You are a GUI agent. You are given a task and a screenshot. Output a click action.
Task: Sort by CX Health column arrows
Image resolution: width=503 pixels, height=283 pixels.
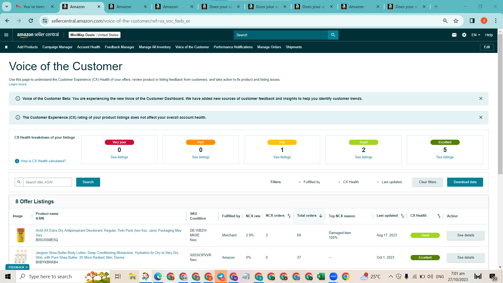pyautogui.click(x=439, y=216)
